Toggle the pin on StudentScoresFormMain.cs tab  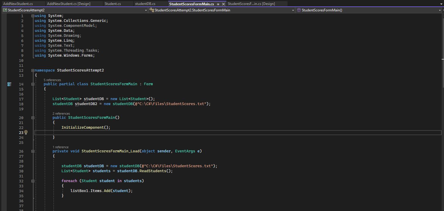tap(218, 4)
